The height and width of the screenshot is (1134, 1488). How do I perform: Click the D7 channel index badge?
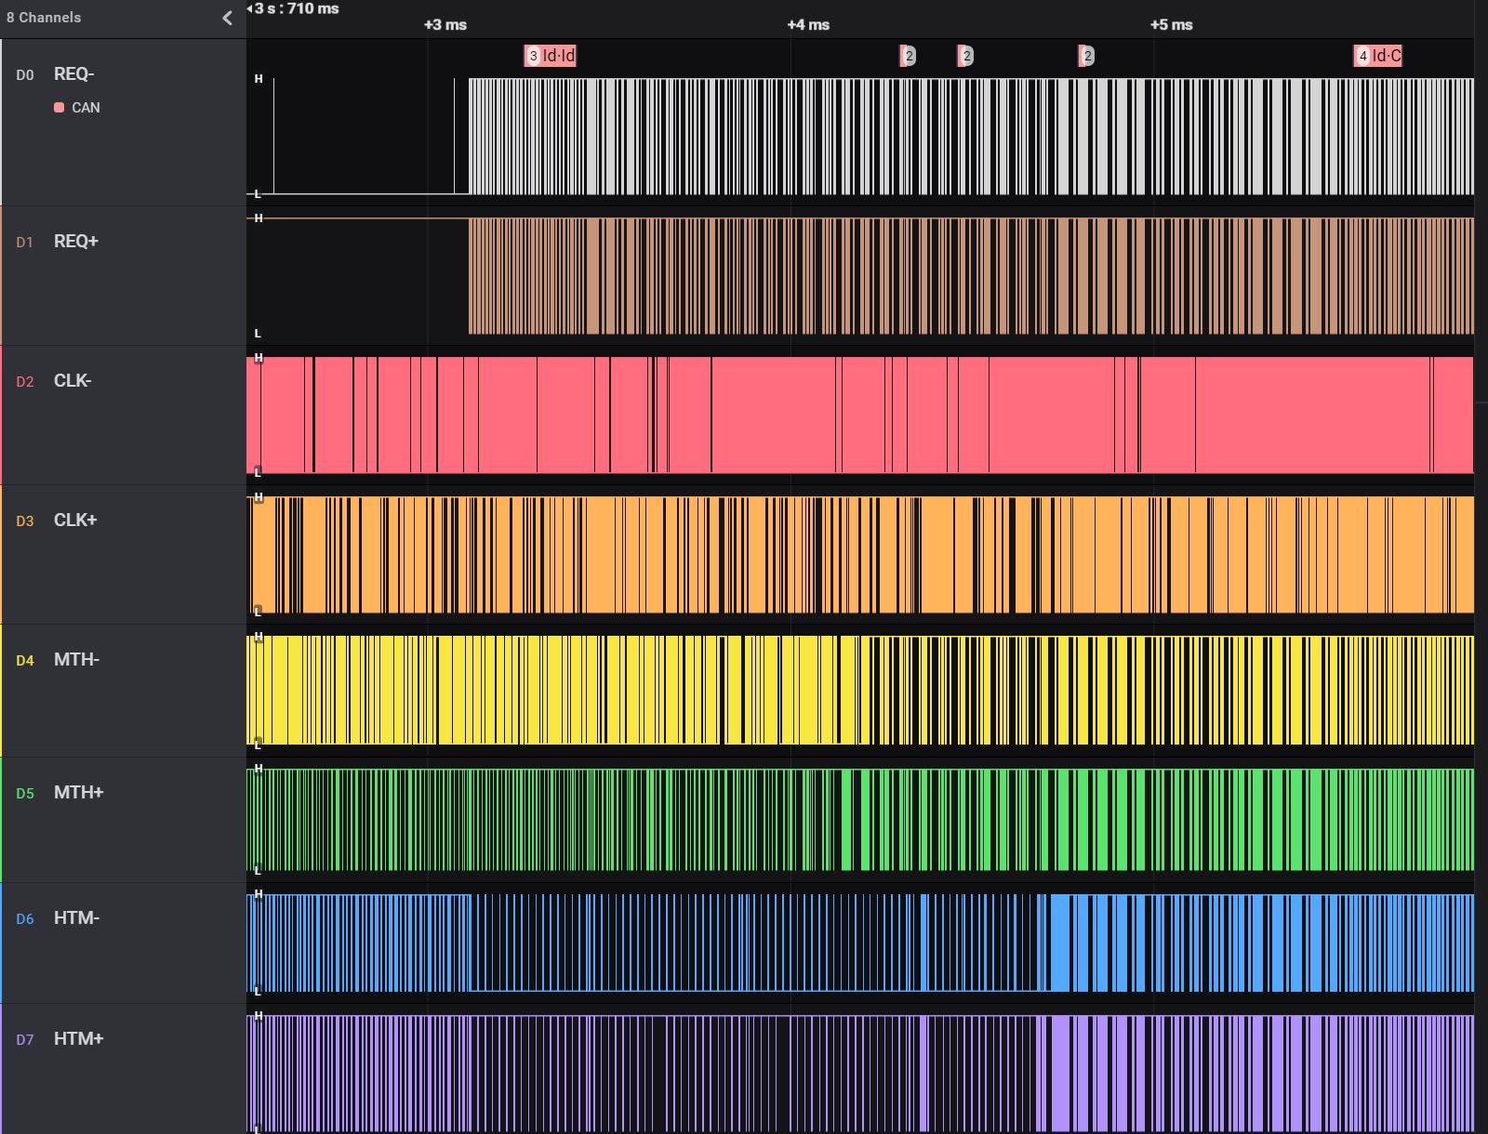pyautogui.click(x=25, y=1040)
